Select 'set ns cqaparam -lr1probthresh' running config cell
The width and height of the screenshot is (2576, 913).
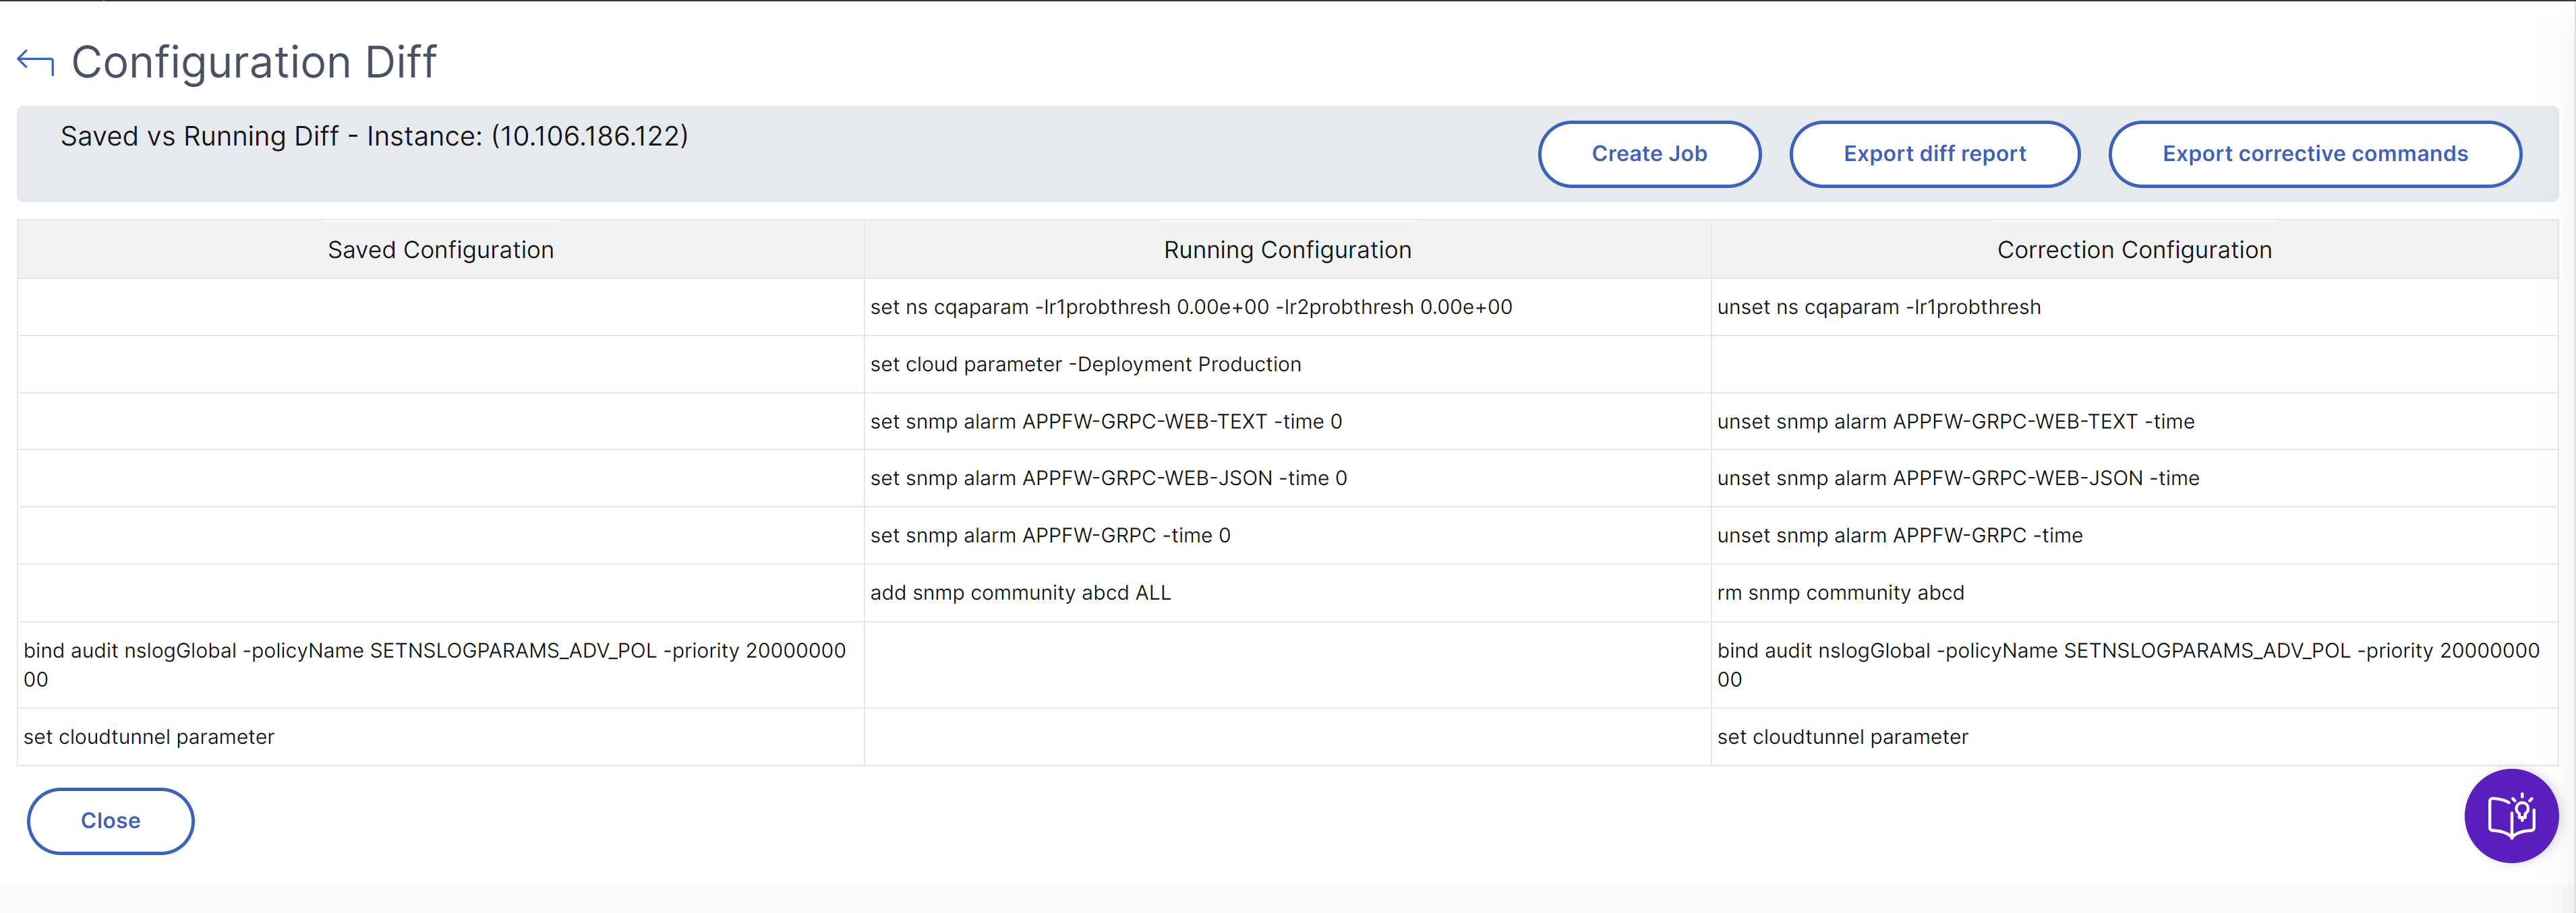tap(1288, 307)
